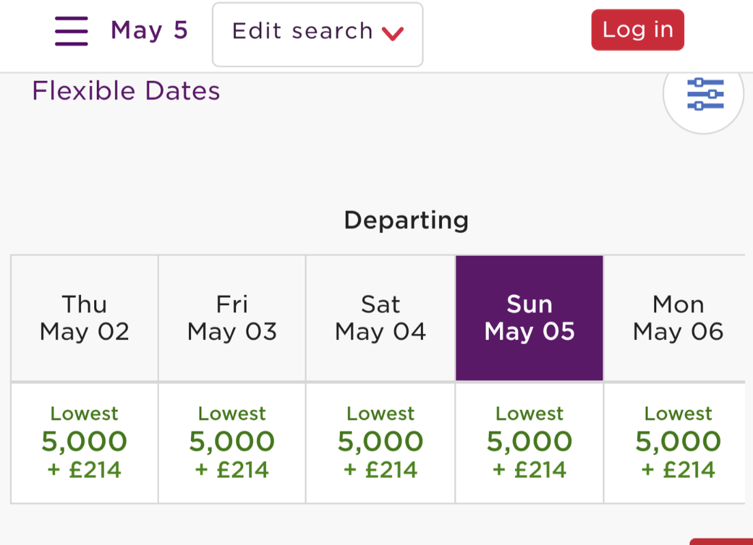This screenshot has height=545, width=753.
Task: Expand the Edit search dropdown
Action: (x=317, y=35)
